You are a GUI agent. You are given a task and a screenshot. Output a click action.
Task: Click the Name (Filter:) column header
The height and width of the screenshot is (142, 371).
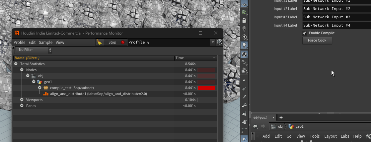(94, 58)
